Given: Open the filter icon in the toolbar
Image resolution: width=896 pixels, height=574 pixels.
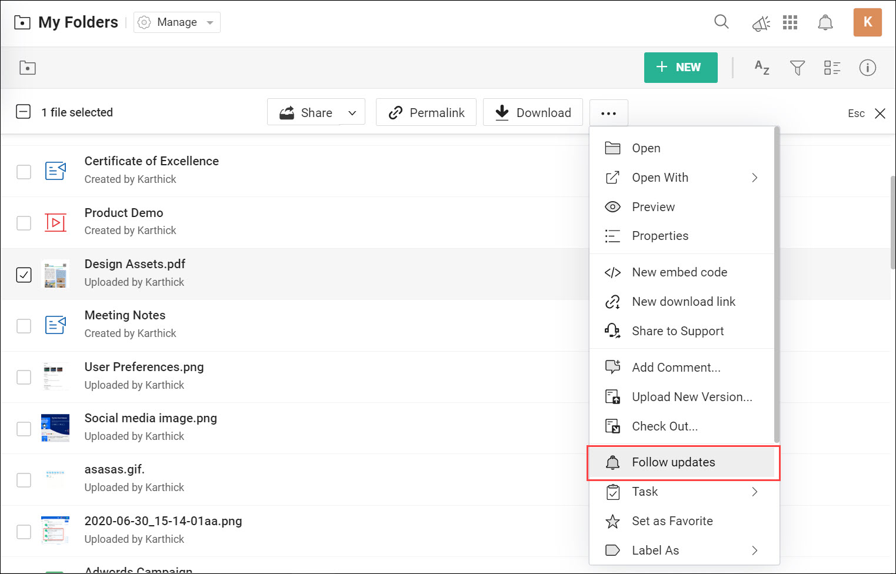Looking at the screenshot, I should [797, 68].
